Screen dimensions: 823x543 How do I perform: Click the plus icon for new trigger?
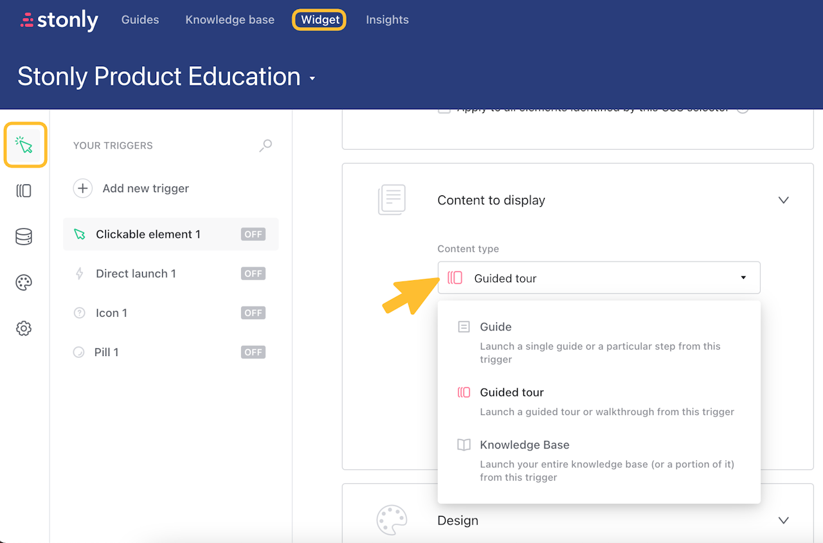82,188
